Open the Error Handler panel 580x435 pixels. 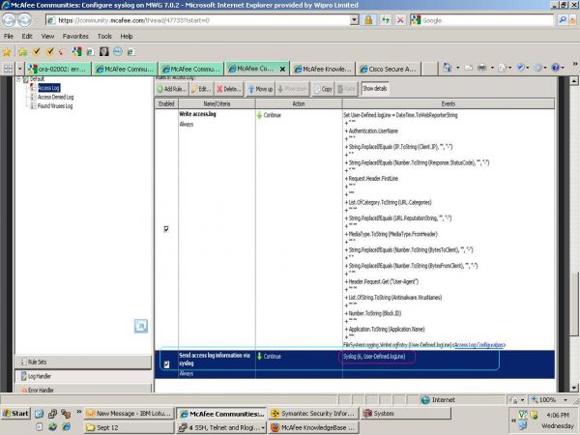83,390
